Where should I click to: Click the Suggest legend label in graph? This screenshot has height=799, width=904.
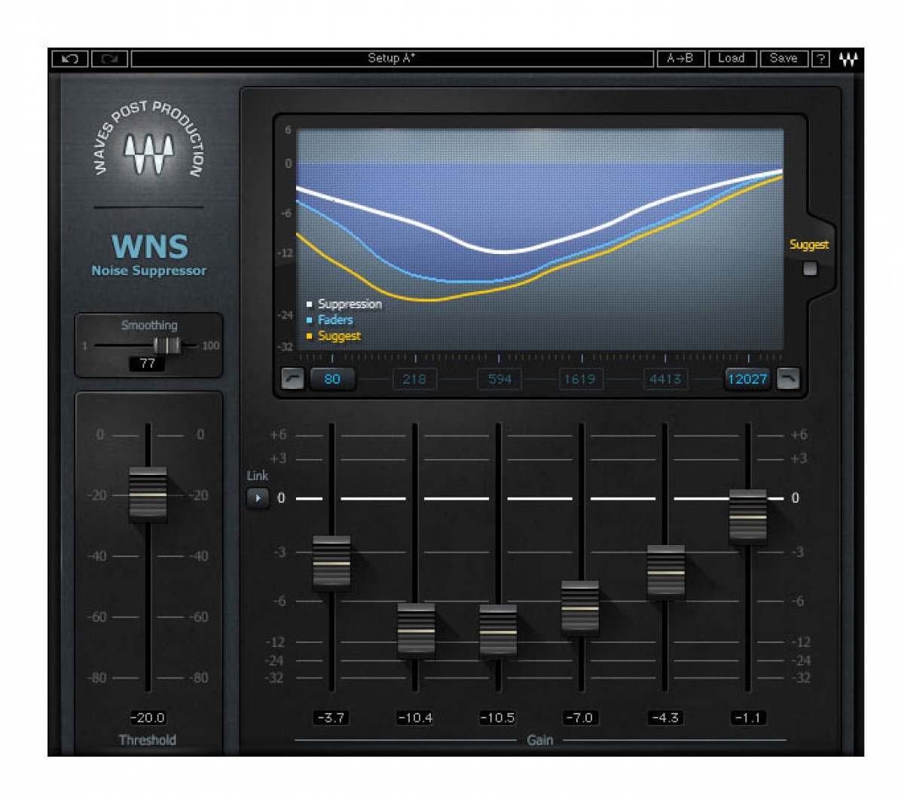point(339,335)
